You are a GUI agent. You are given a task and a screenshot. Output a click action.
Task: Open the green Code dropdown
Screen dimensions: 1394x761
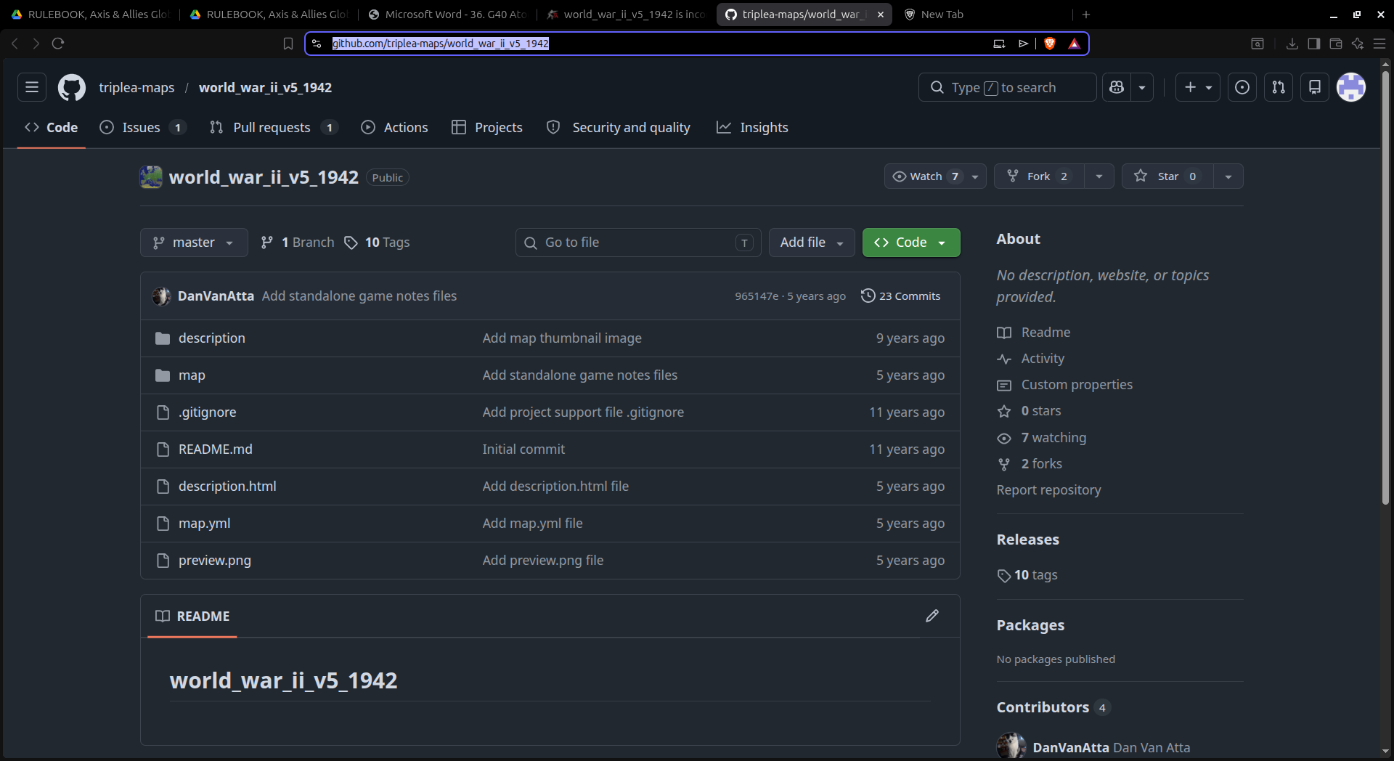click(911, 243)
